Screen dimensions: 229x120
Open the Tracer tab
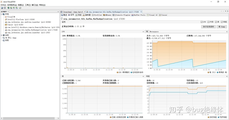tap(163, 15)
